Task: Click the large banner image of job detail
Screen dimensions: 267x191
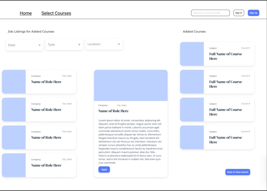Action: 131,85
